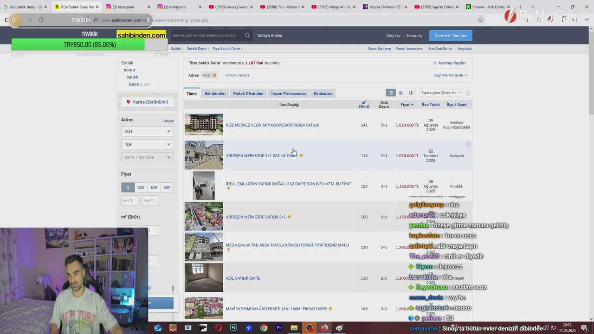Screen dimensions: 594x334
Task: Close the 'rize satılık daire' Google tab
Action: pos(45,7)
